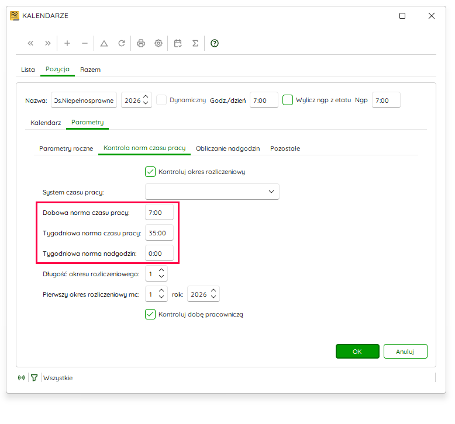Switch to the Lista tab
This screenshot has height=424, width=455.
(28, 69)
